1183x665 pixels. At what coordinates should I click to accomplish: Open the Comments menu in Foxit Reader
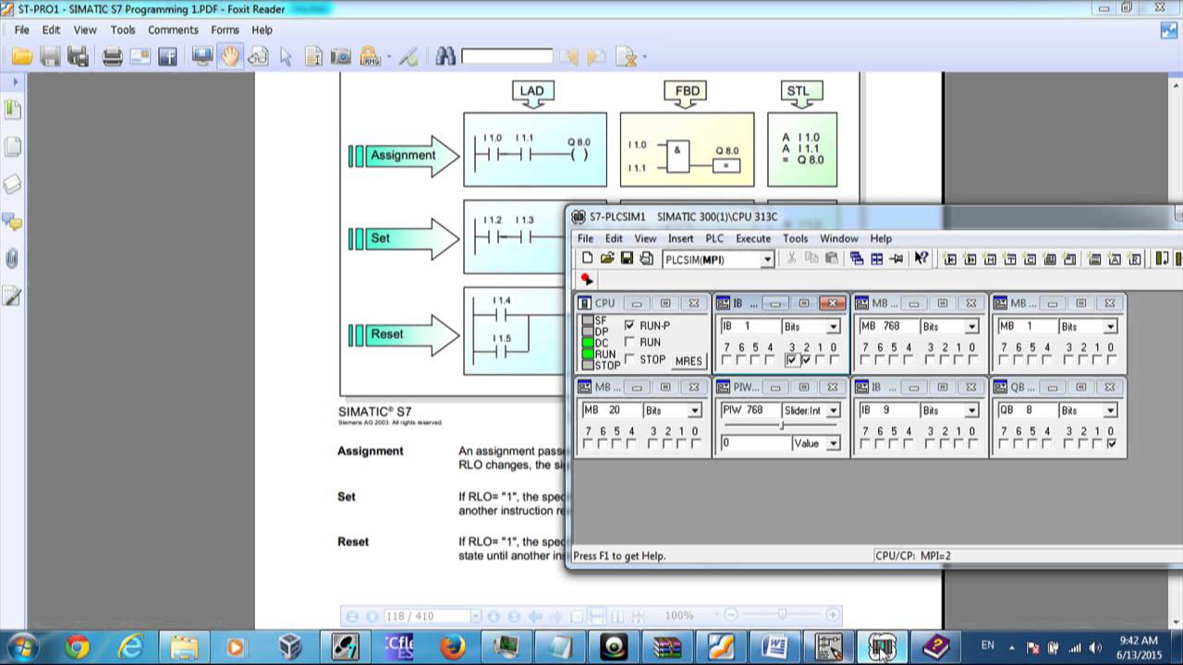173,30
